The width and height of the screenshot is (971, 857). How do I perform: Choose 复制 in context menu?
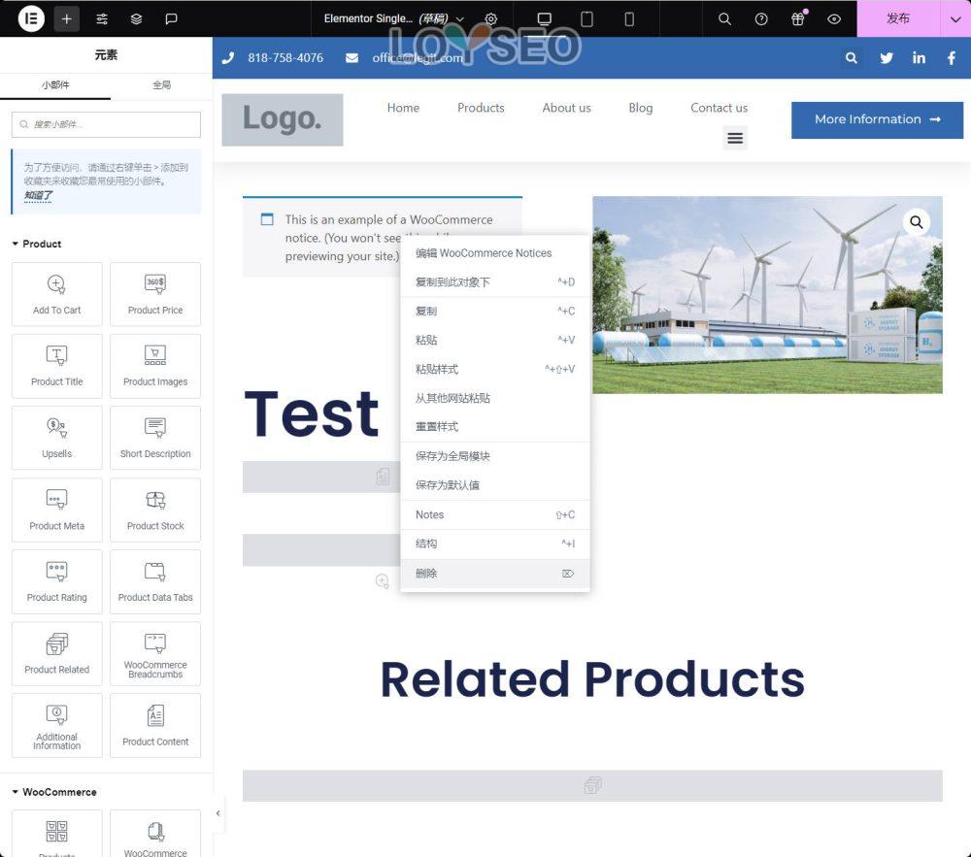coord(495,311)
